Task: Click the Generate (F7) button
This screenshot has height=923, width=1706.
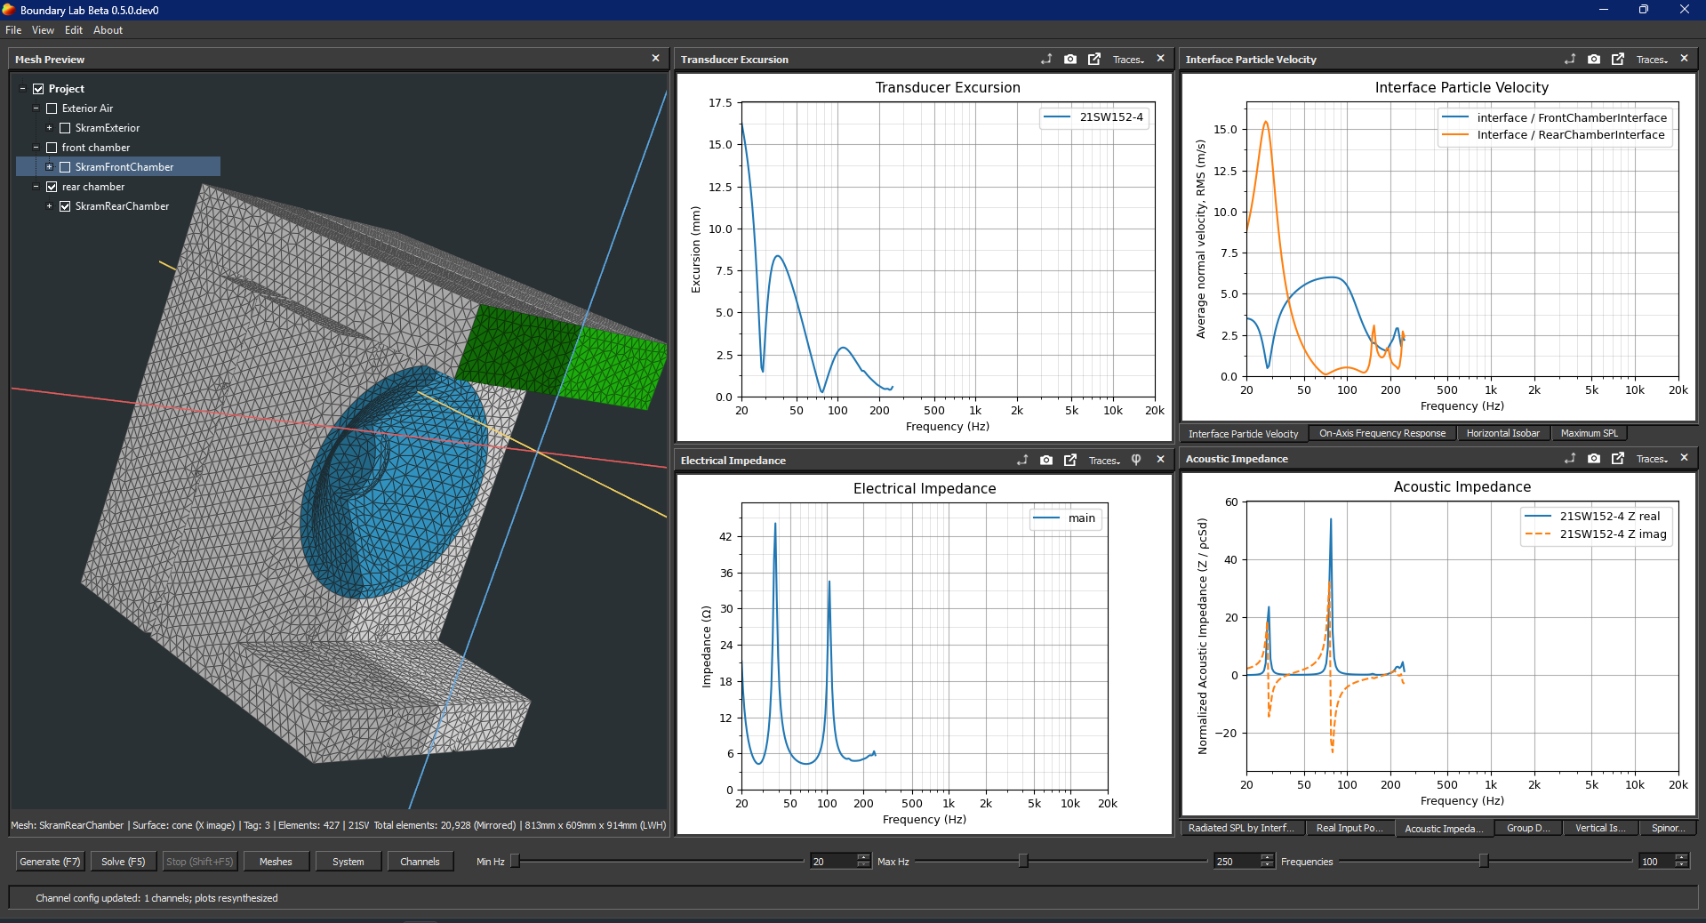Action: (x=51, y=862)
